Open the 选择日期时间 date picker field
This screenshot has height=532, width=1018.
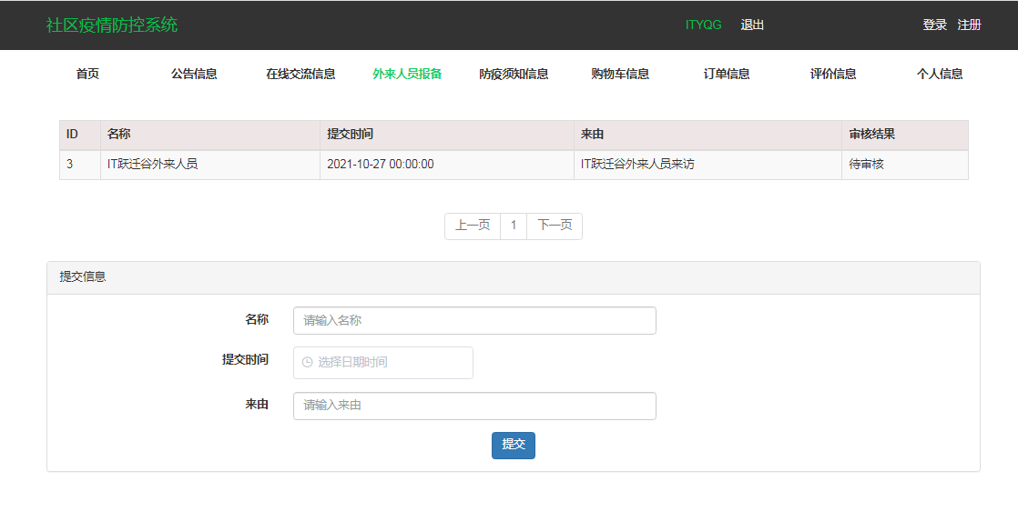[383, 363]
